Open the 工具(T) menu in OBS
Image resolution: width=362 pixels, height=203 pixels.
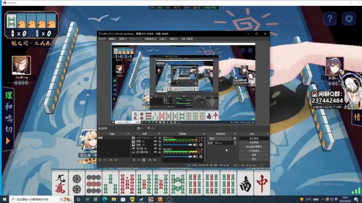pyautogui.click(x=163, y=39)
